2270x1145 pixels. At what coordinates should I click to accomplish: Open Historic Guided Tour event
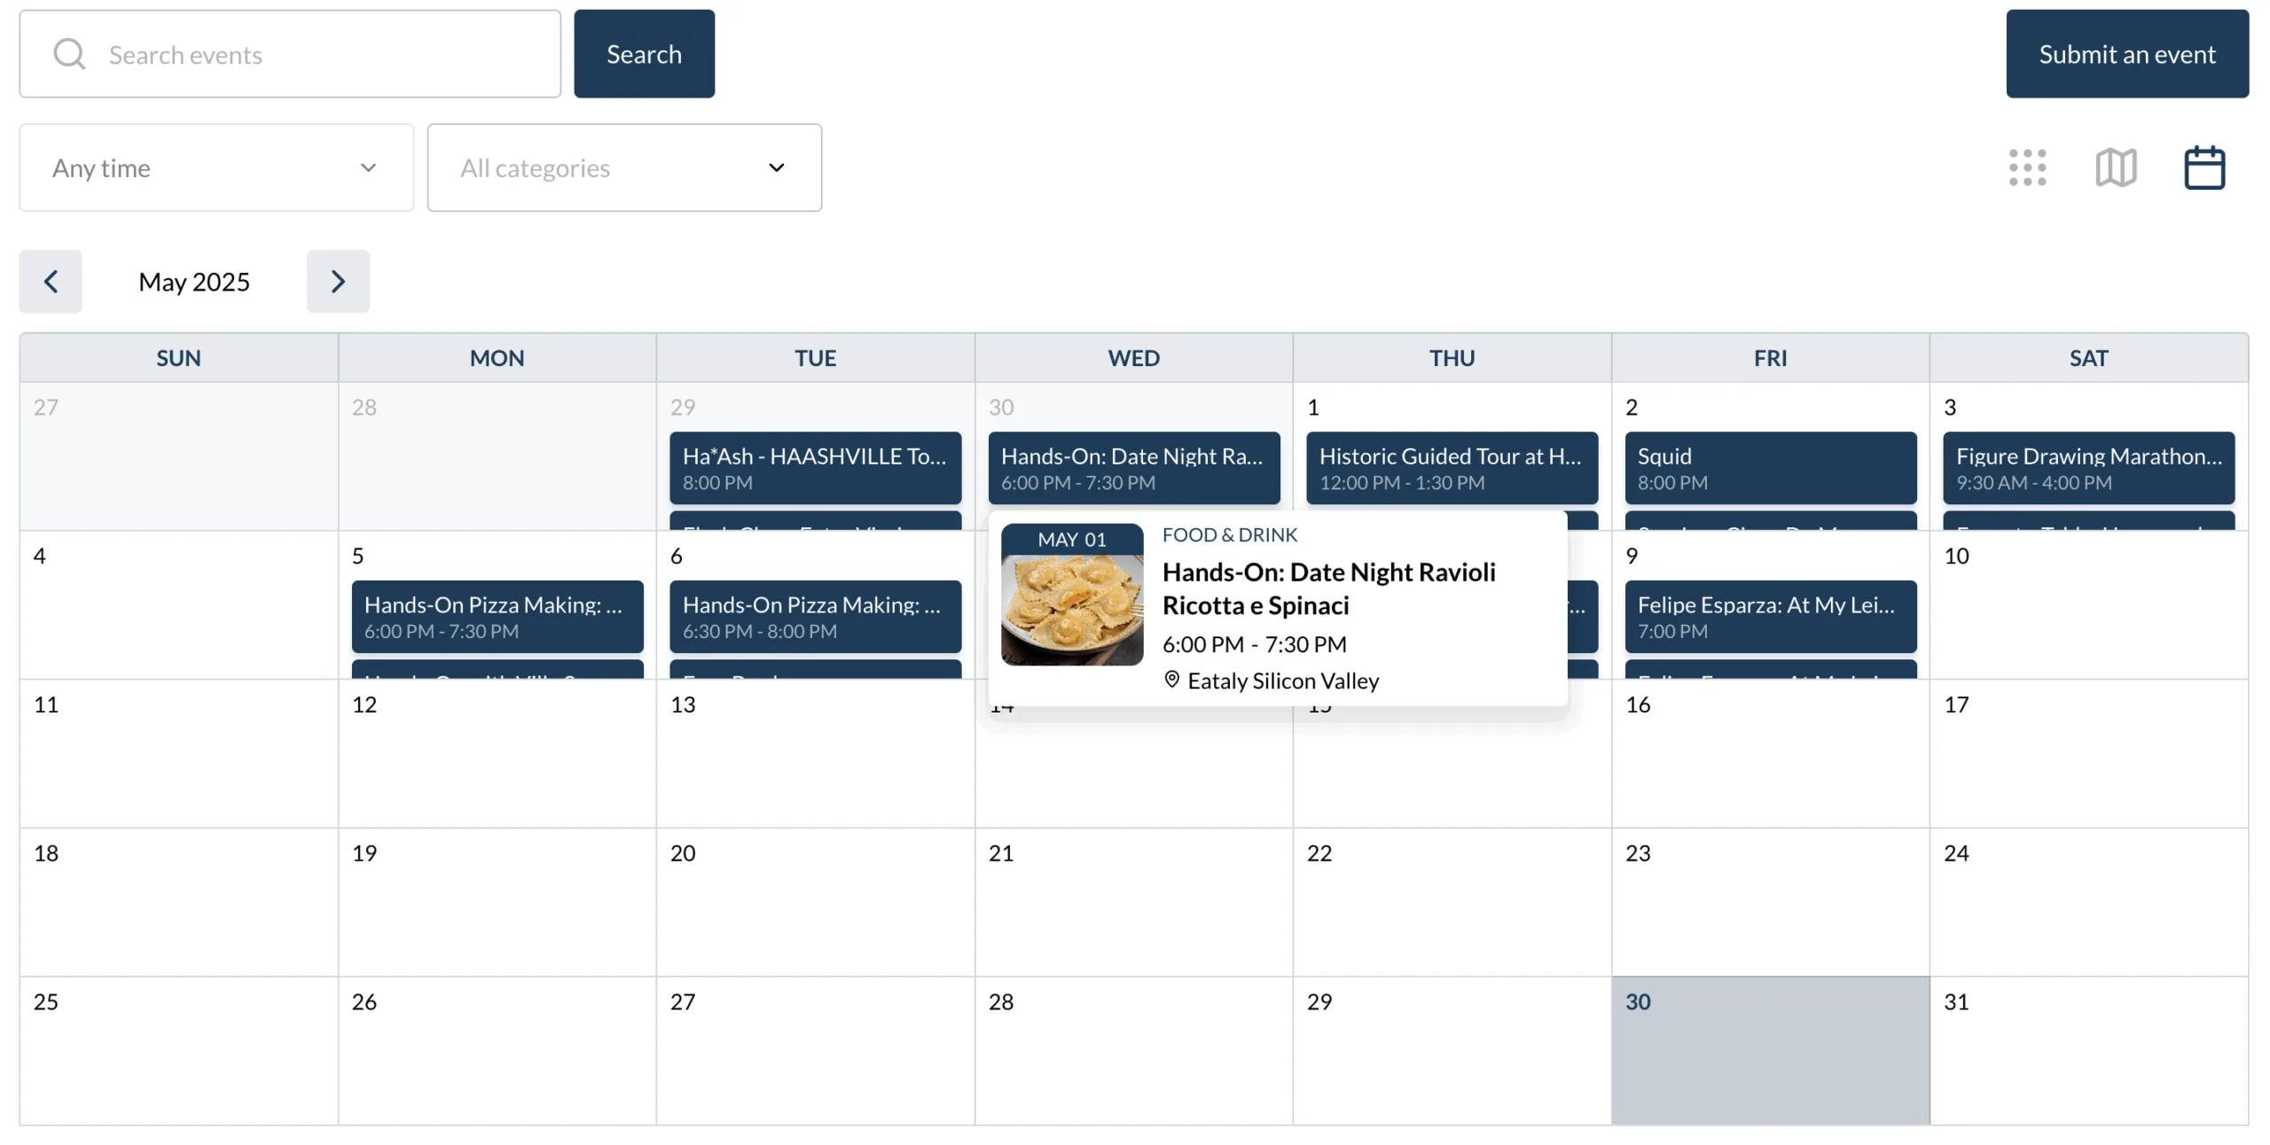click(1452, 468)
